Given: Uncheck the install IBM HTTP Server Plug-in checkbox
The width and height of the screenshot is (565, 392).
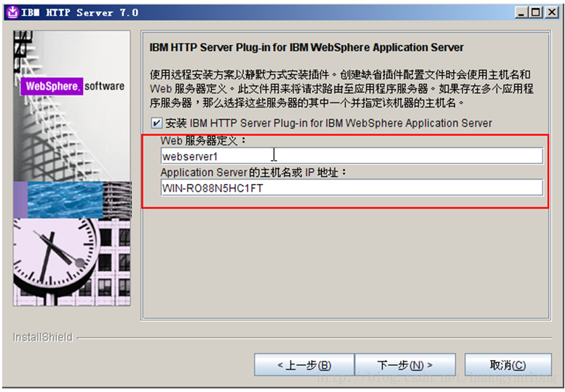Looking at the screenshot, I should click(x=157, y=123).
